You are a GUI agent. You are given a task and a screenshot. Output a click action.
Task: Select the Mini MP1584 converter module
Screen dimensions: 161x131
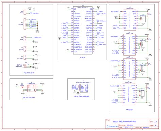(32, 88)
